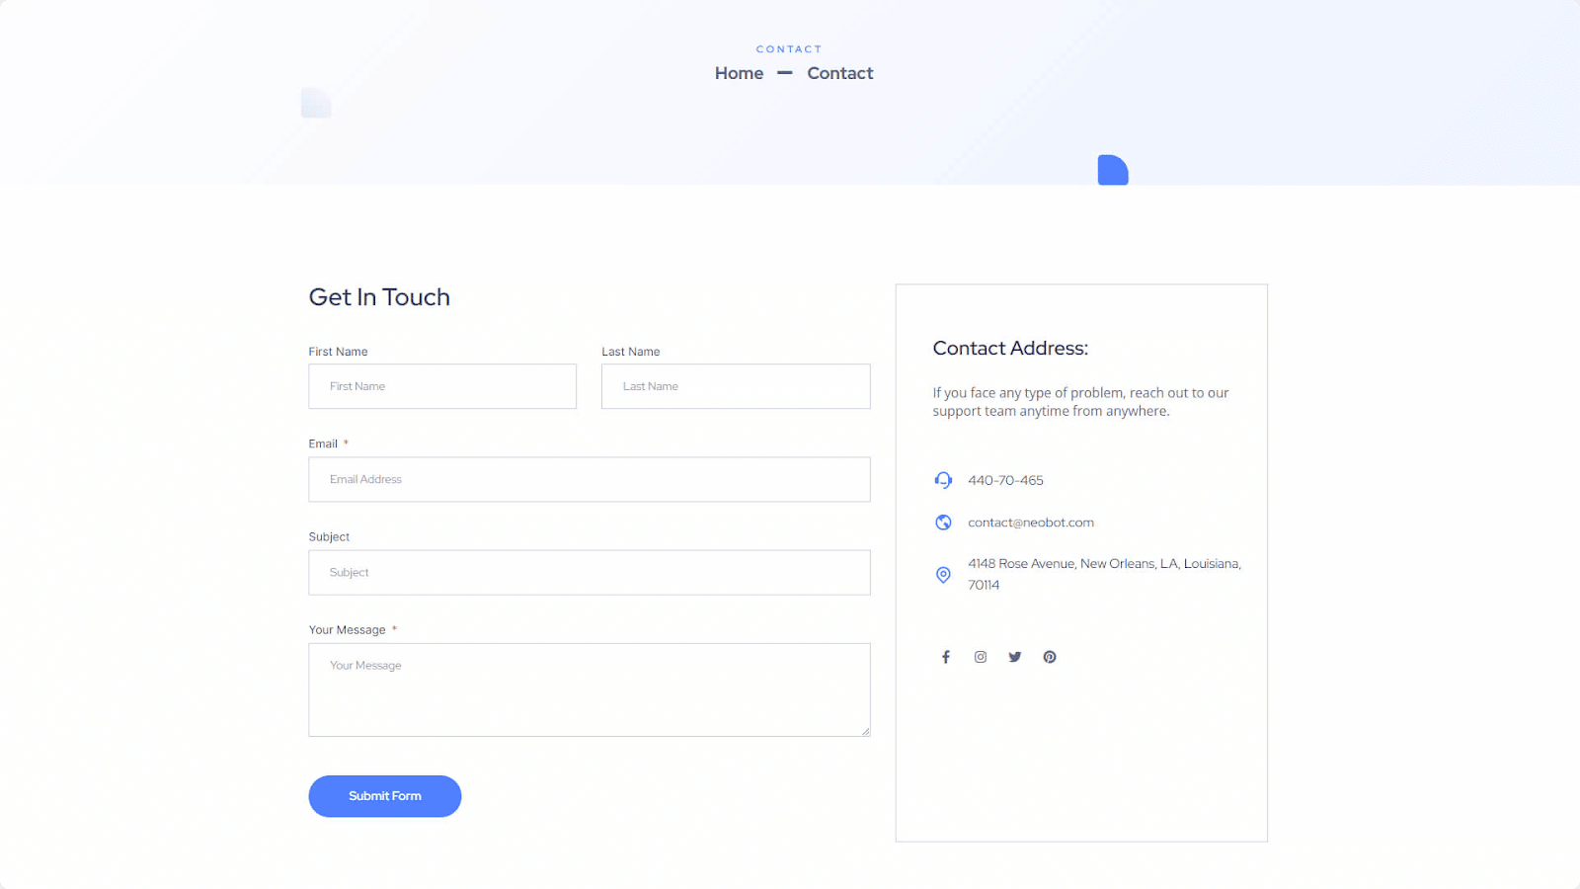Click the Your Message field label

click(347, 629)
